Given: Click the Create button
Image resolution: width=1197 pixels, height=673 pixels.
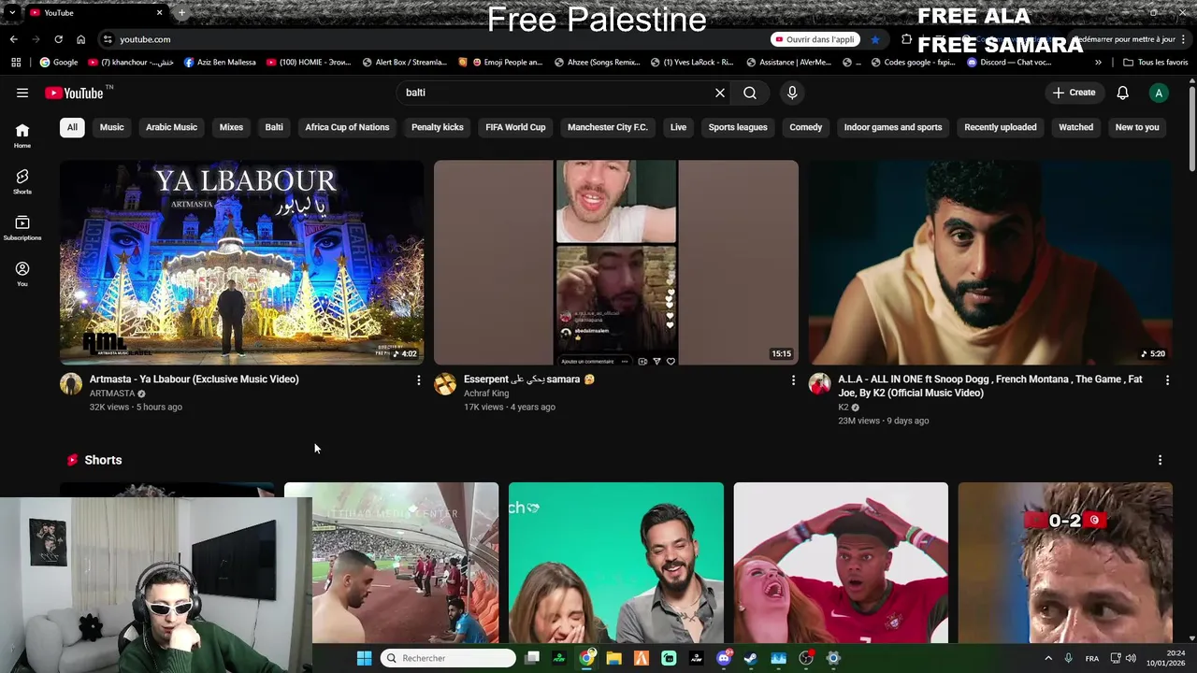Looking at the screenshot, I should [x=1074, y=93].
